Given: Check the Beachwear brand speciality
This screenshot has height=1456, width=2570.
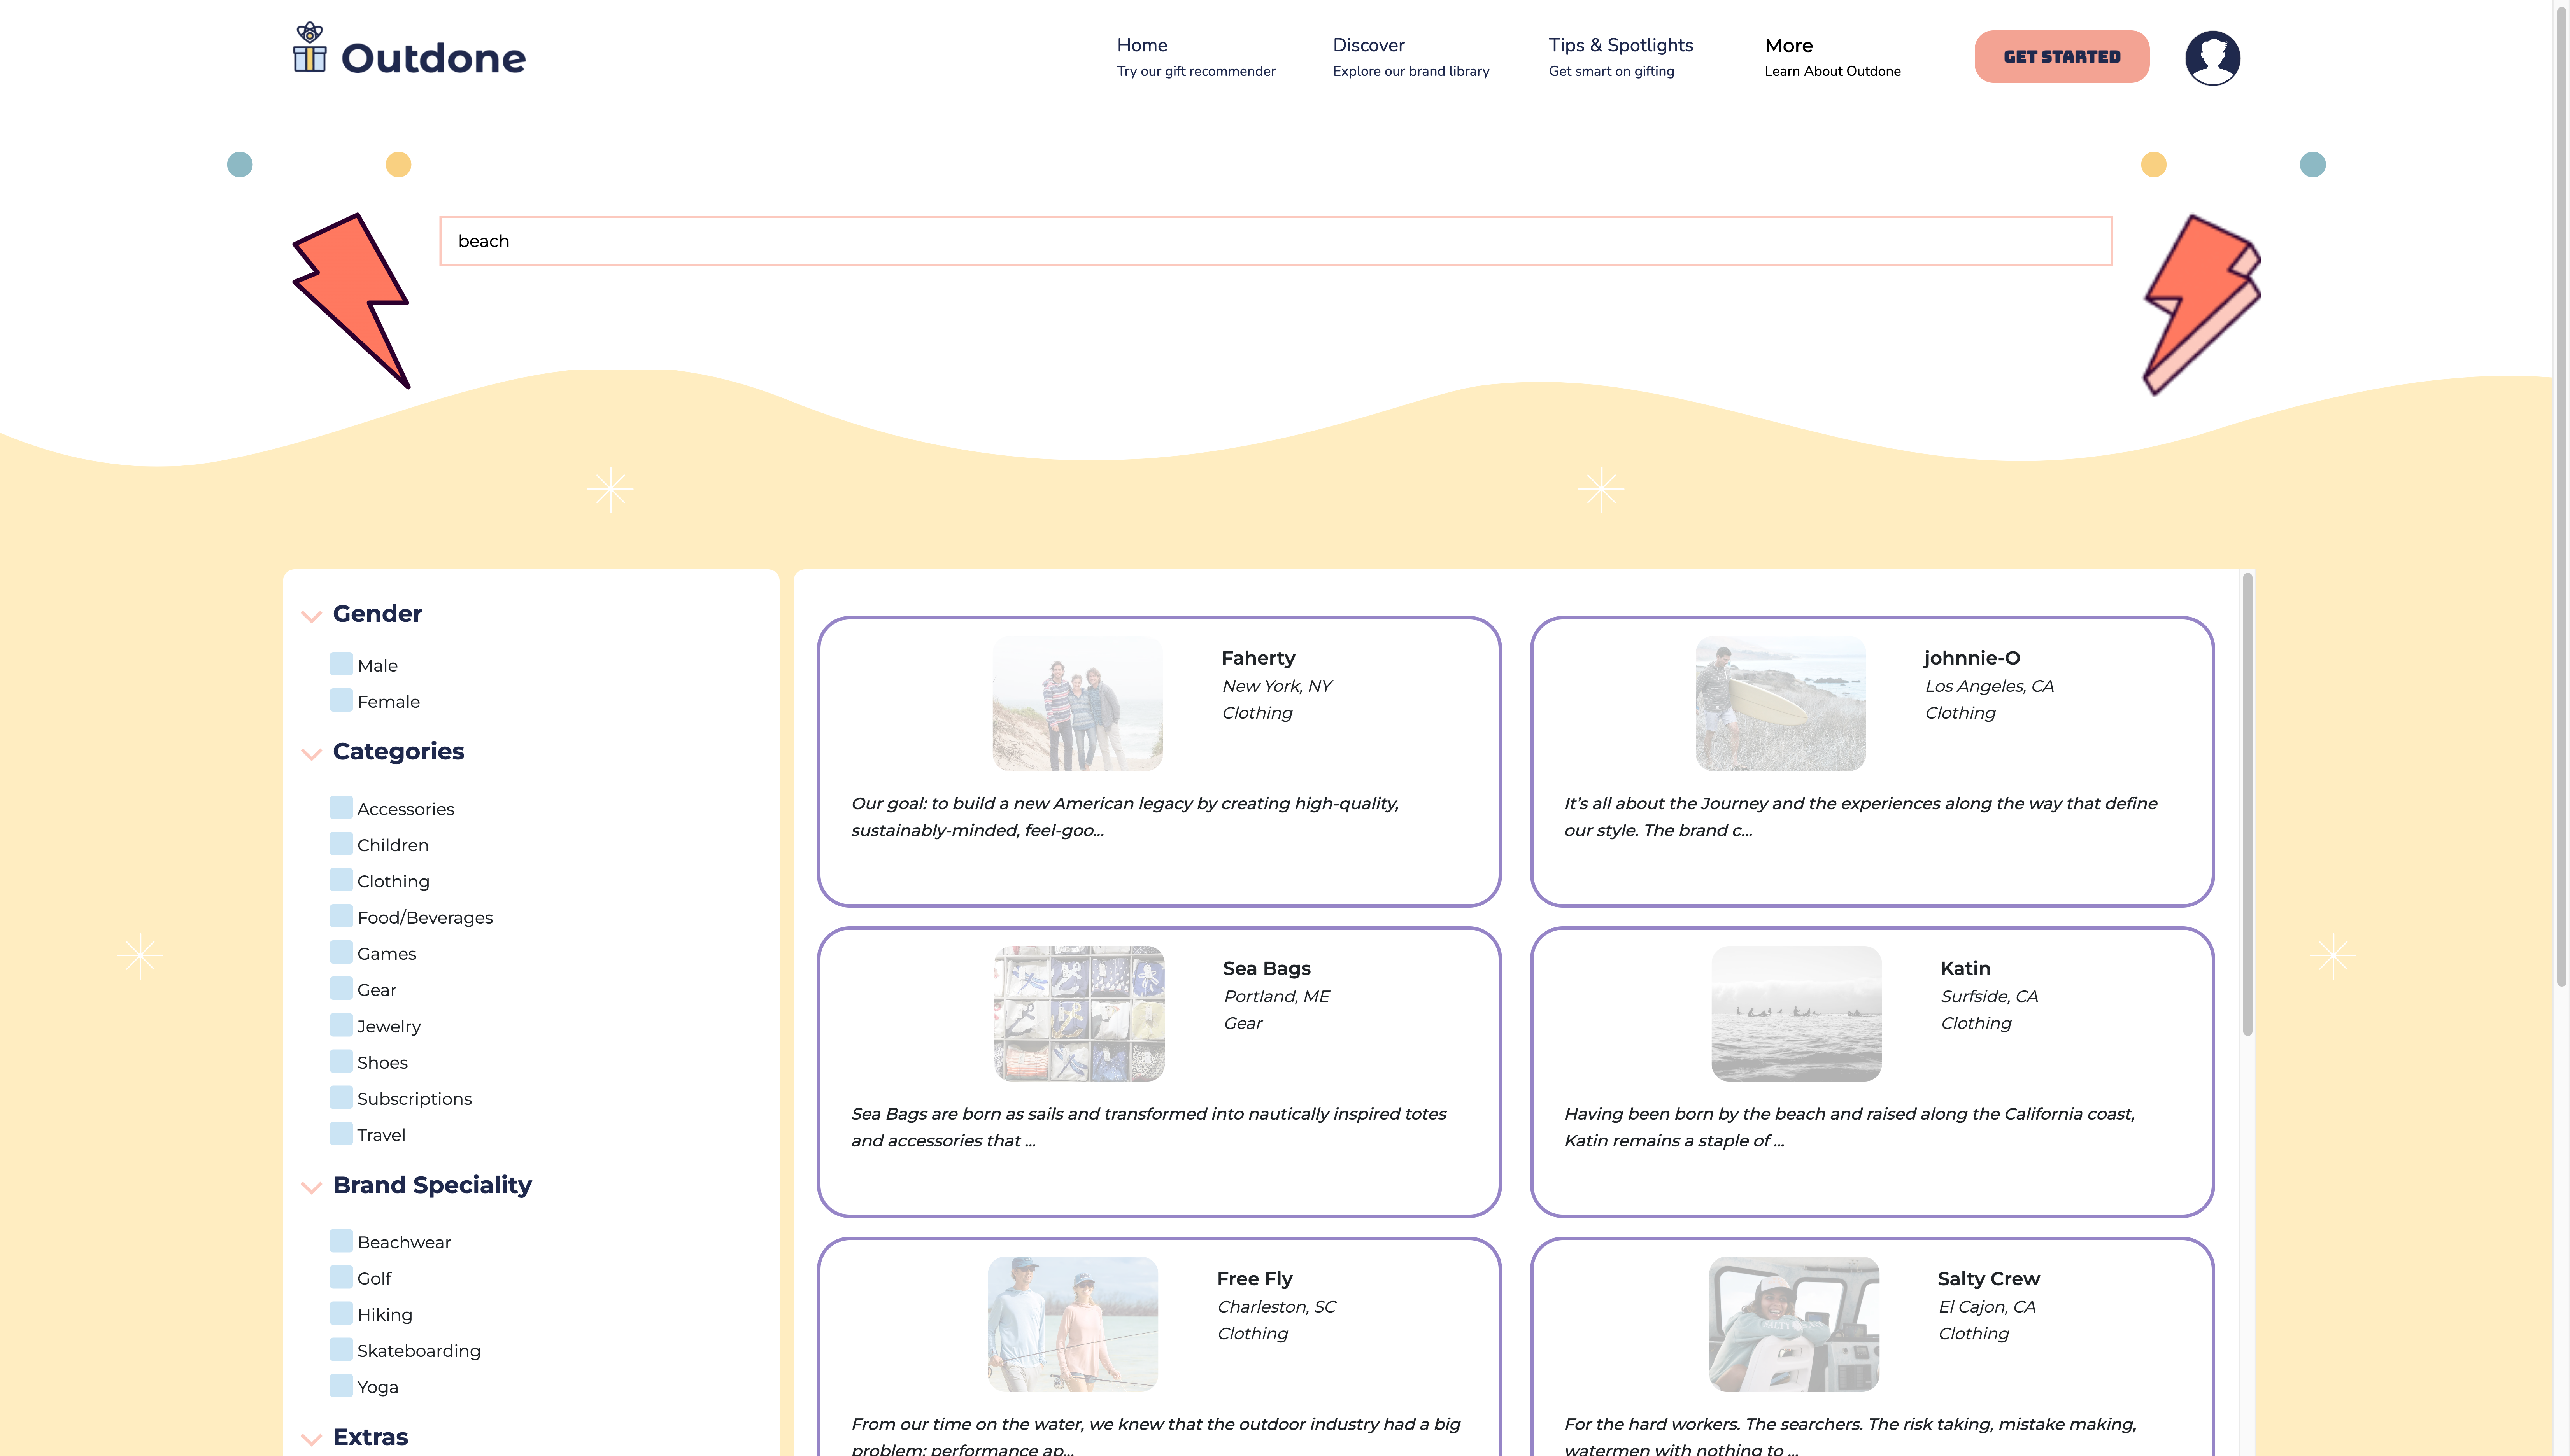Looking at the screenshot, I should point(341,1240).
